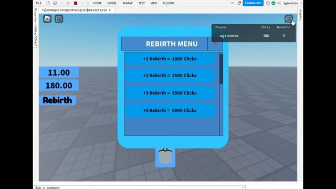Click the Clicks leaderboard column header
The height and width of the screenshot is (189, 336).
click(266, 27)
